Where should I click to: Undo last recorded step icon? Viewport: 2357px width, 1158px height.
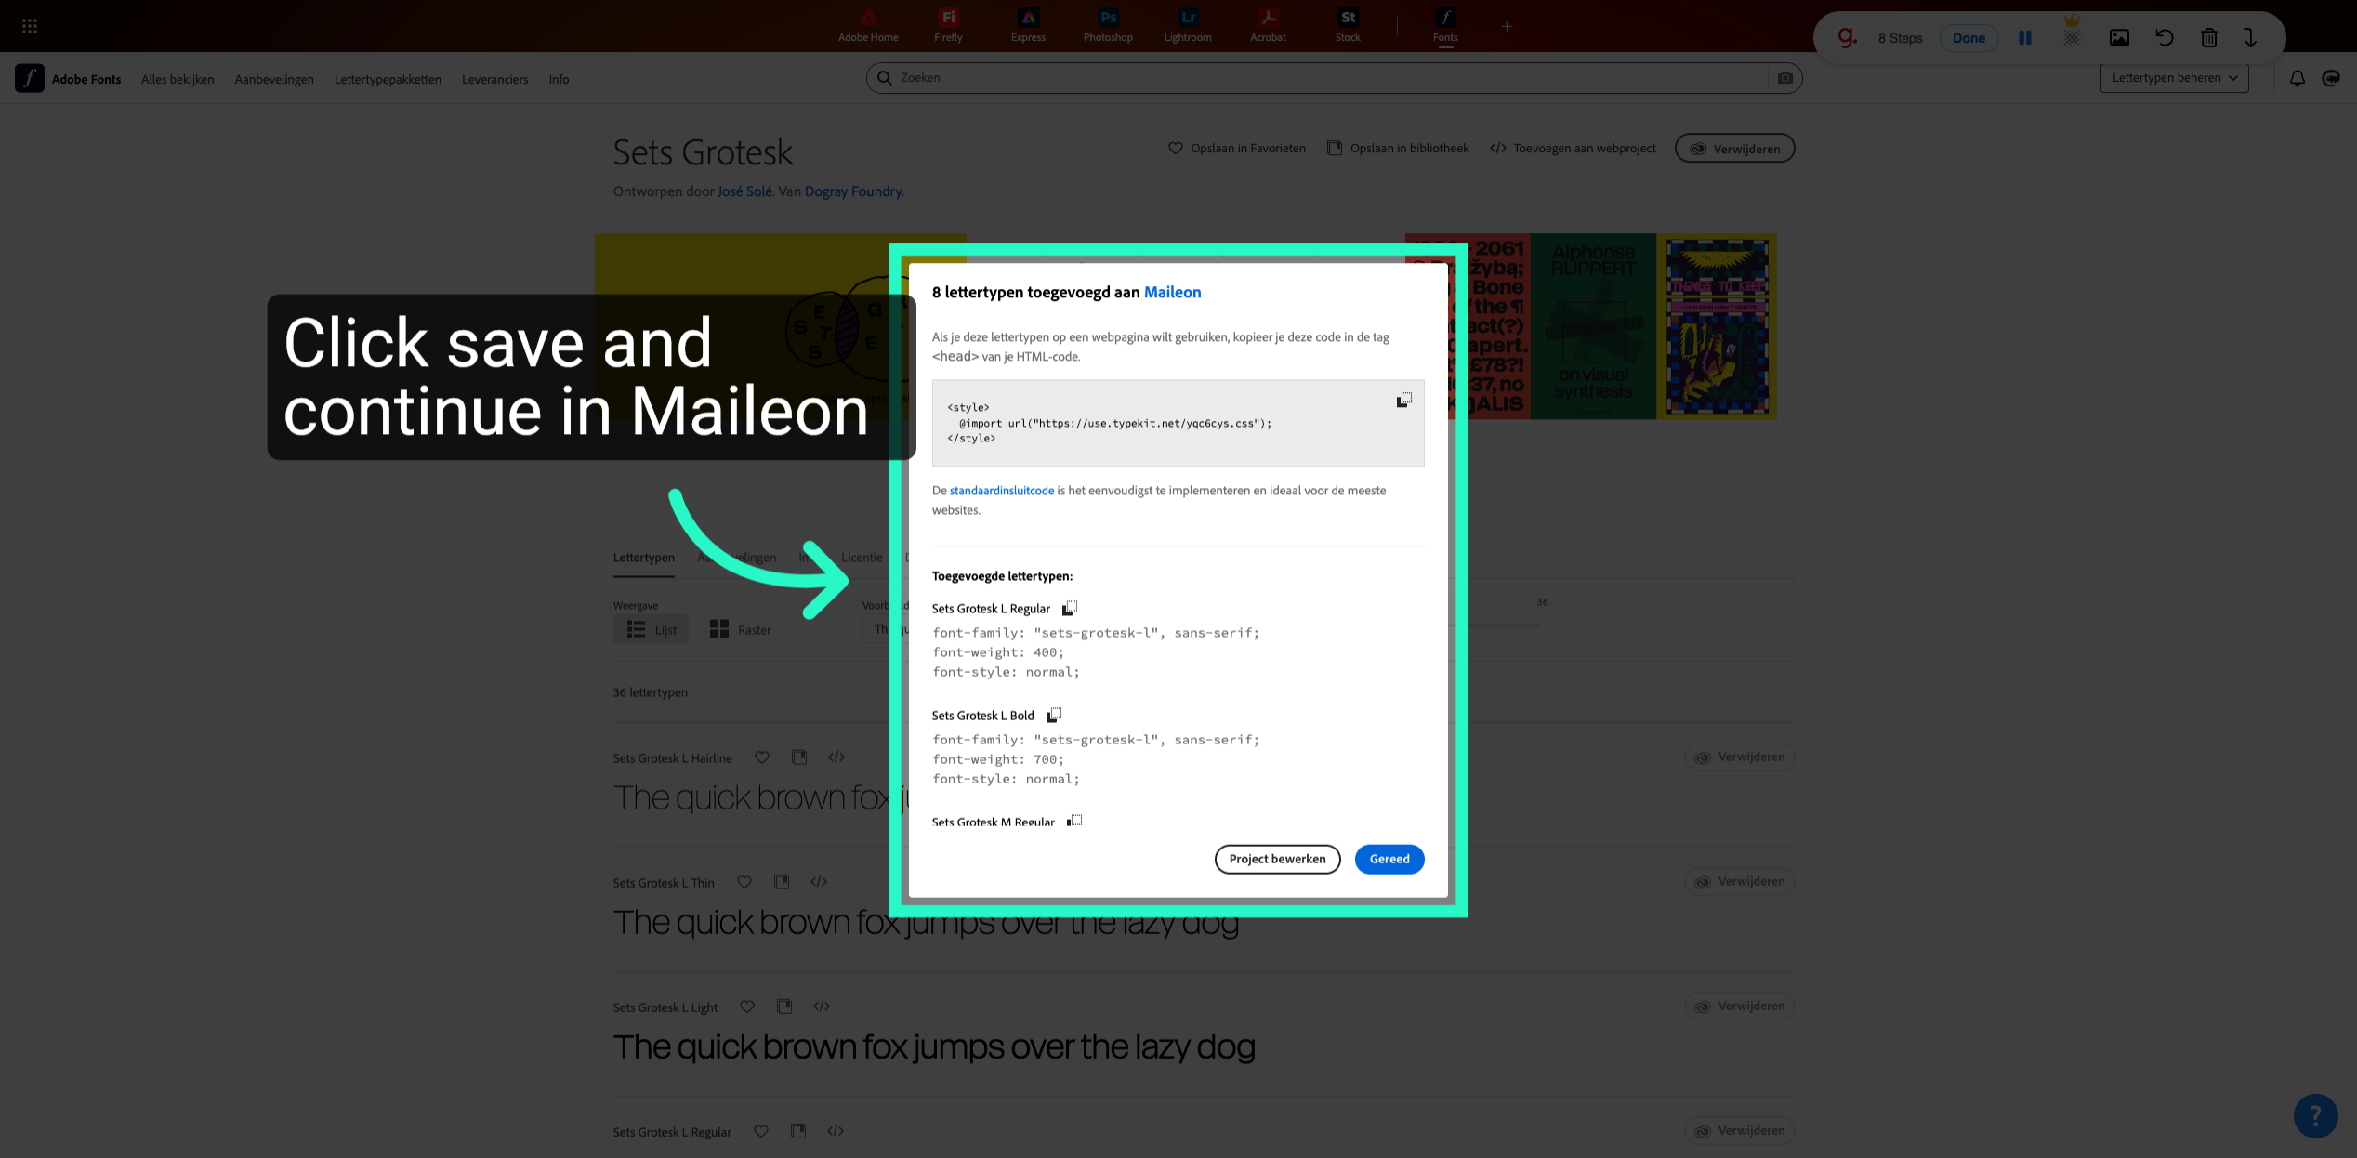coord(2164,38)
